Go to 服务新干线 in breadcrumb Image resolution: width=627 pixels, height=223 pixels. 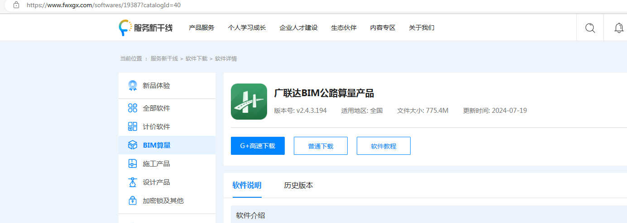coord(164,59)
